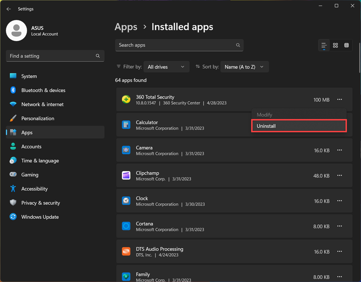Click the 64 apps found text

point(131,80)
